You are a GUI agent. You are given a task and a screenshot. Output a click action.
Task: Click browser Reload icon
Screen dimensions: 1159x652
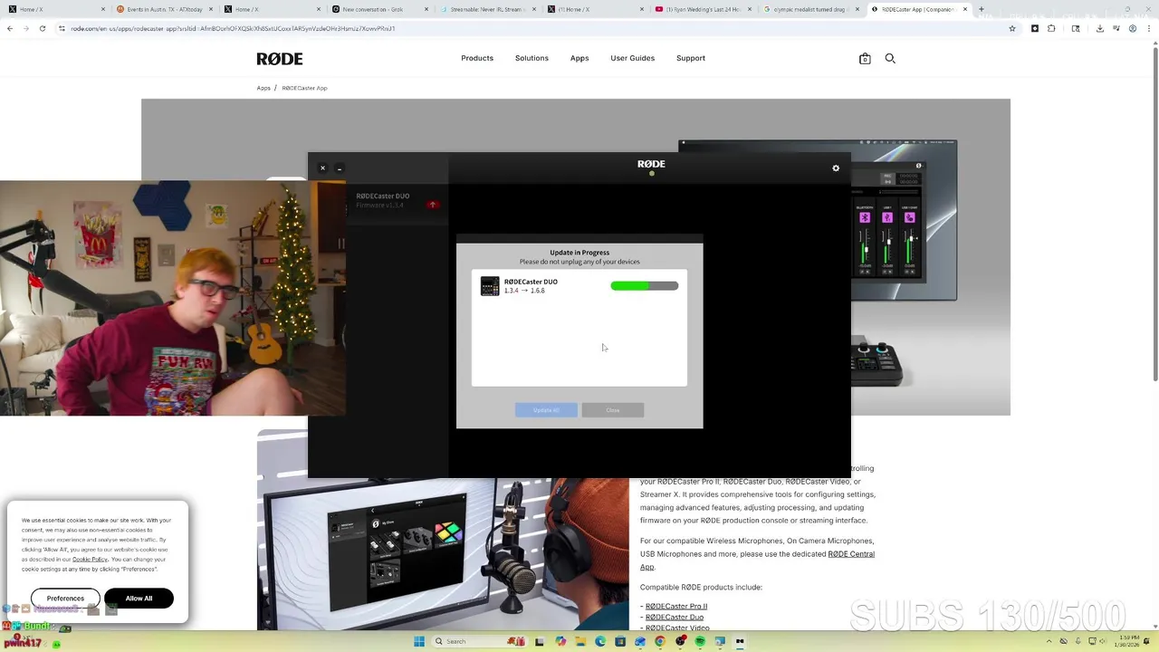click(x=43, y=28)
